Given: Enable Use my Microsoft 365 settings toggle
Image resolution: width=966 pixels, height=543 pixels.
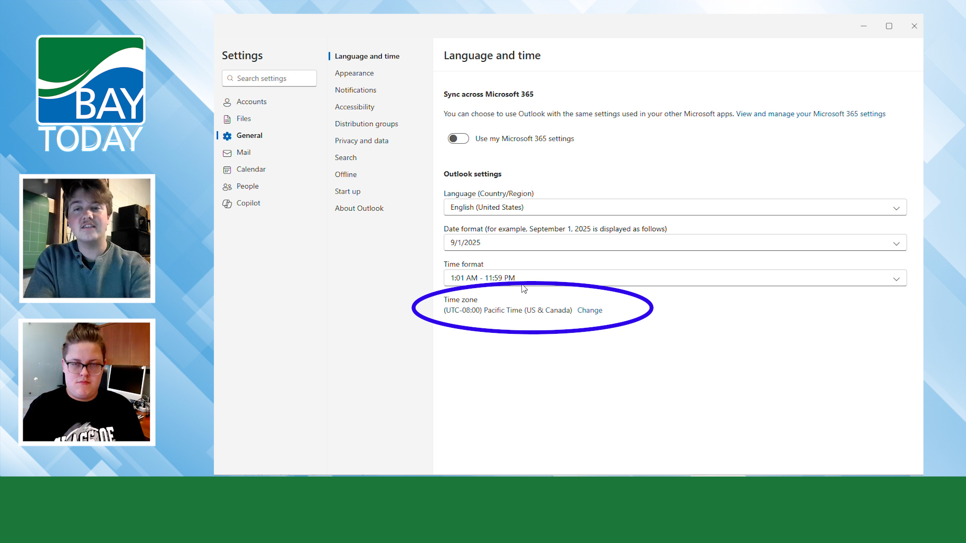Looking at the screenshot, I should click(x=458, y=139).
